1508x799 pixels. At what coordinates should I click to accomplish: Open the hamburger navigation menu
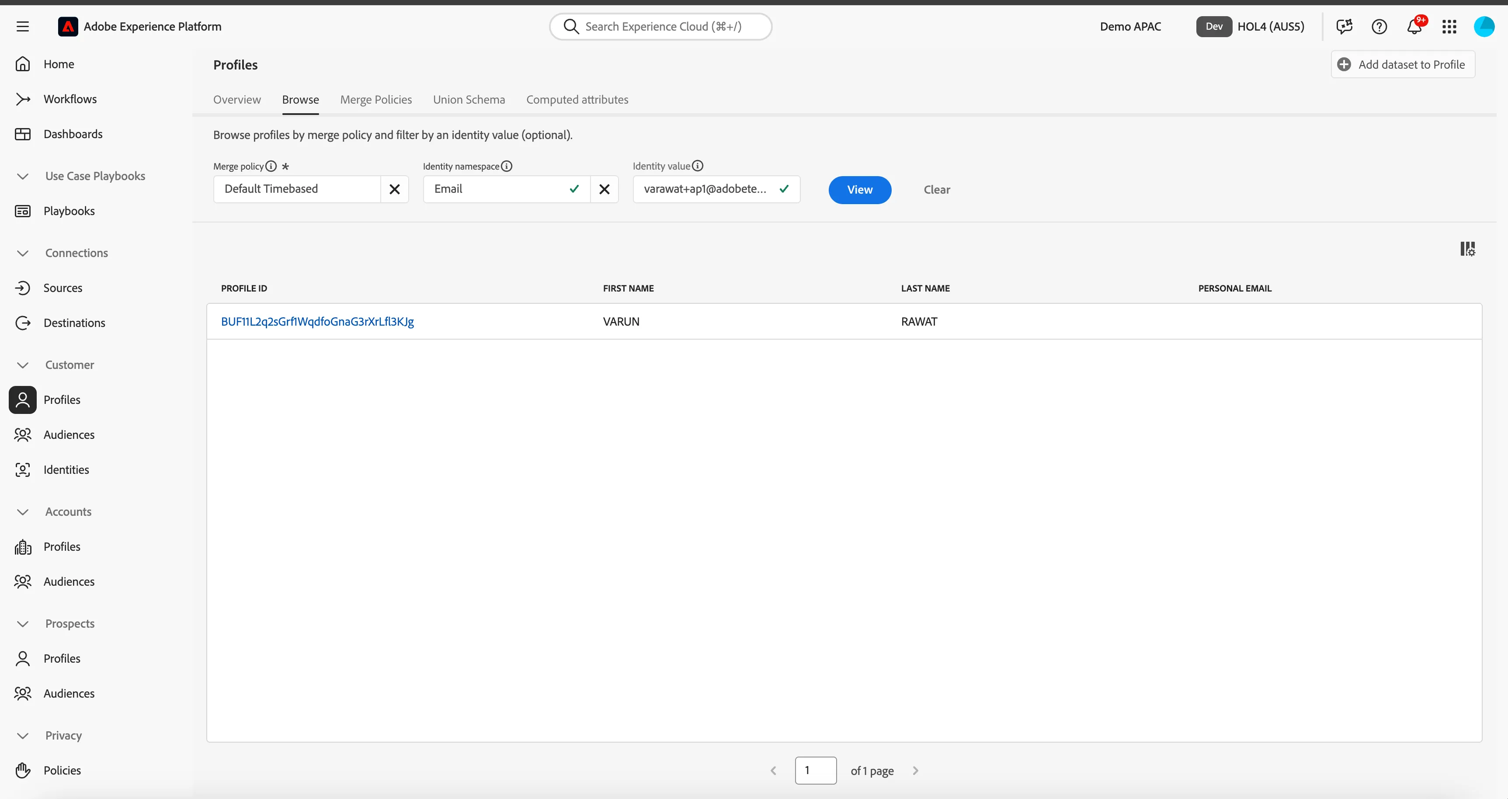coord(22,26)
